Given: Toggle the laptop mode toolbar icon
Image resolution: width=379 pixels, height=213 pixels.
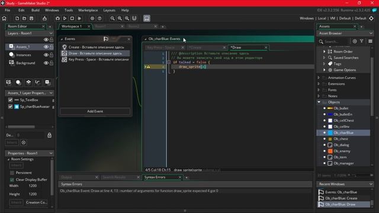Looking at the screenshot, I should click(x=147, y=18).
